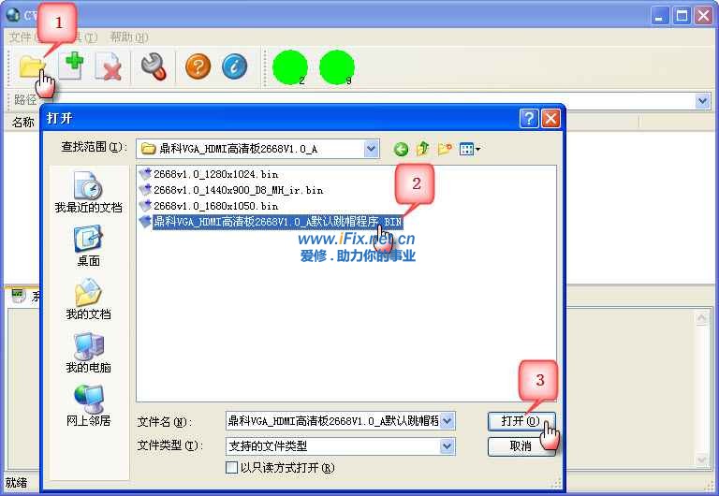Check 以只读方式打开 read-only checkbox
The width and height of the screenshot is (719, 496).
232,468
